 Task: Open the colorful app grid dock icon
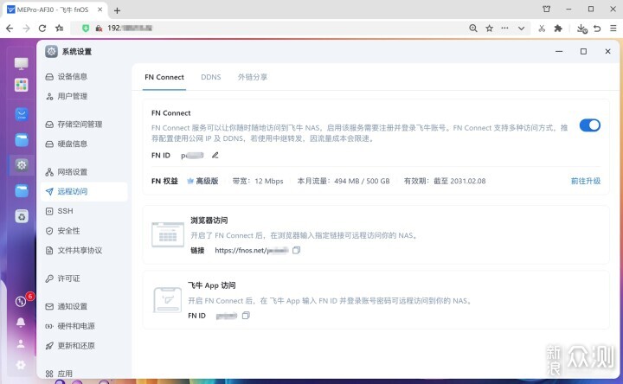22,85
